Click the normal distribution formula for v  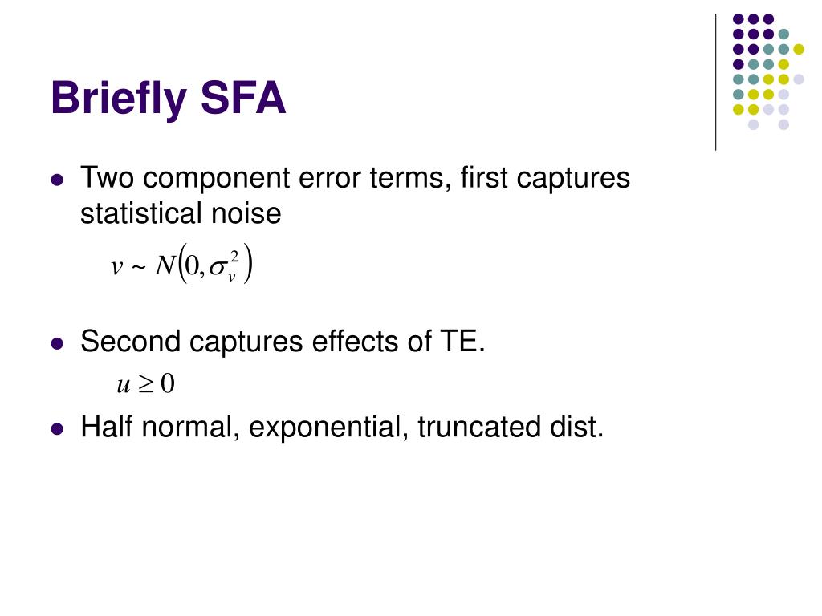point(182,264)
